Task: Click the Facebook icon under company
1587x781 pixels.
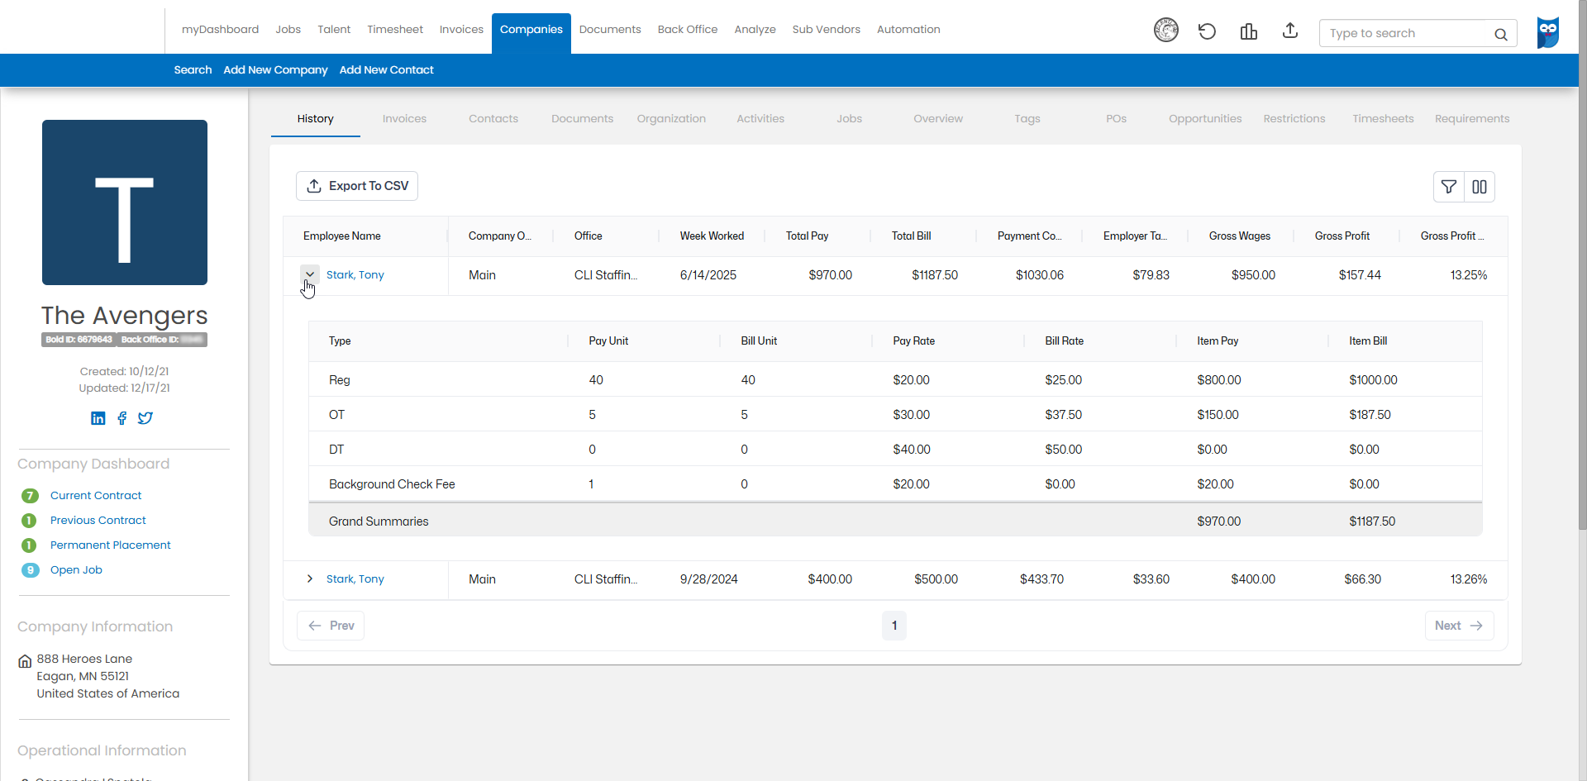Action: [x=122, y=418]
